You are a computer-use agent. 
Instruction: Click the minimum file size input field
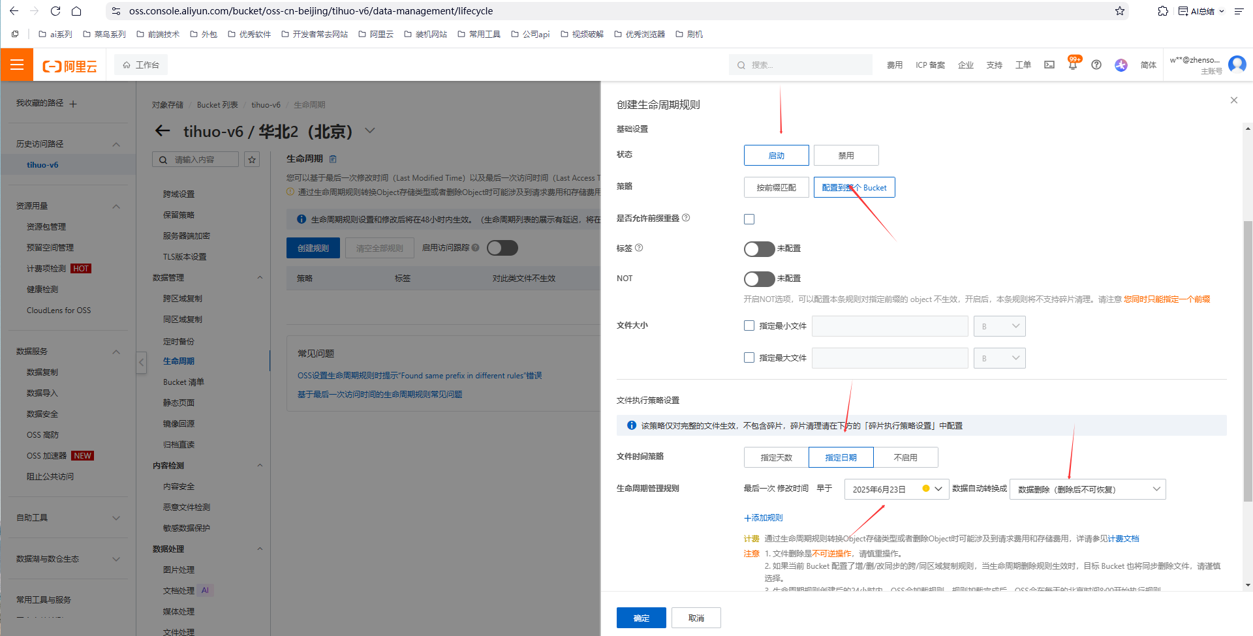point(889,326)
